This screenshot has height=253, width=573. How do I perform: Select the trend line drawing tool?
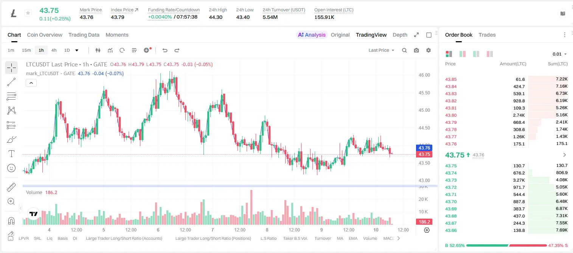pyautogui.click(x=11, y=82)
